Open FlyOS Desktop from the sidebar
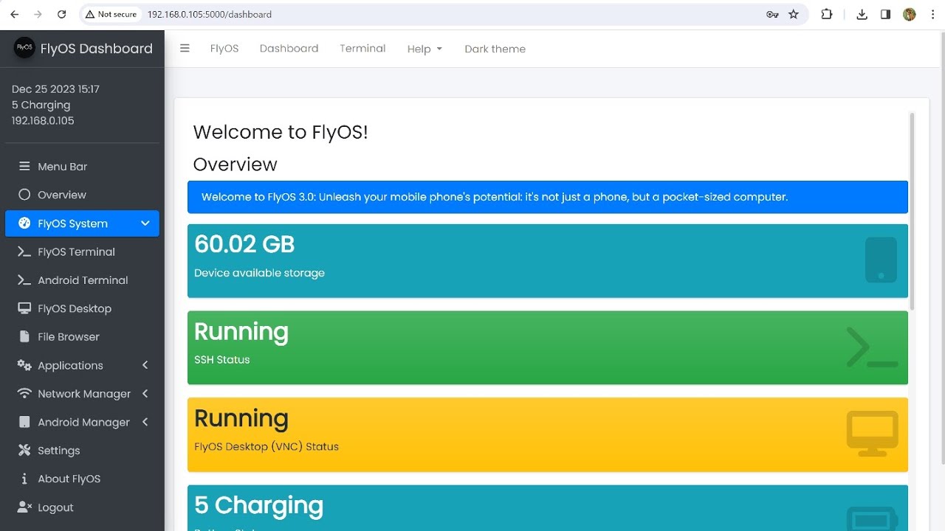Viewport: 945px width, 531px height. click(x=75, y=308)
